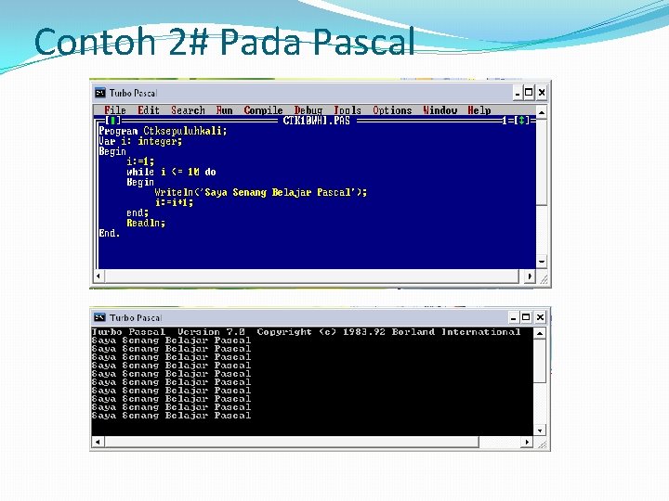Open the Run menu

(x=225, y=110)
